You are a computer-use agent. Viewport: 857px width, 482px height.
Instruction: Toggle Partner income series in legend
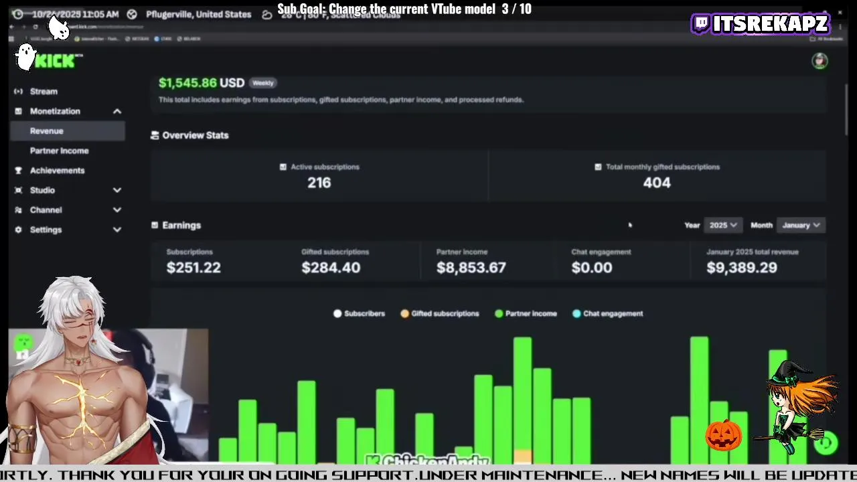[526, 313]
